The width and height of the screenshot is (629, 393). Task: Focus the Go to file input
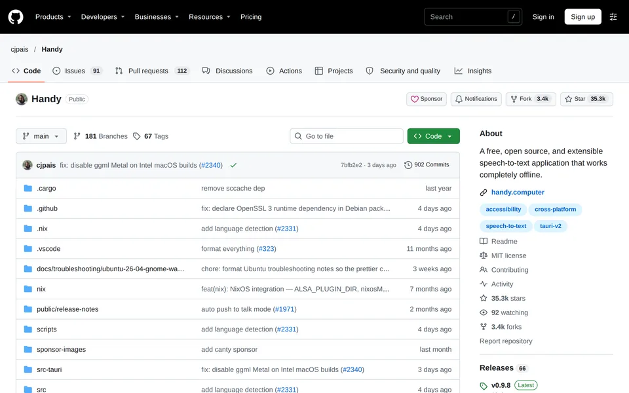tap(346, 136)
